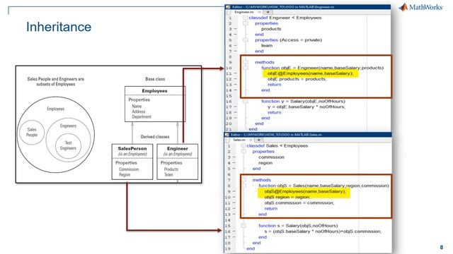Click the Engineer.m editor window title icon

point(228,7)
